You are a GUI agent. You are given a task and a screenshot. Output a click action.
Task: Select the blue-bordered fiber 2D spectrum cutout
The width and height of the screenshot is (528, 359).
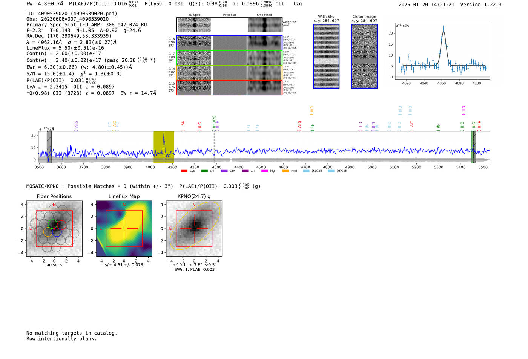229,43
